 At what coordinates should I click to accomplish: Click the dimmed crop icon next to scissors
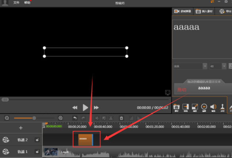coord(104,118)
